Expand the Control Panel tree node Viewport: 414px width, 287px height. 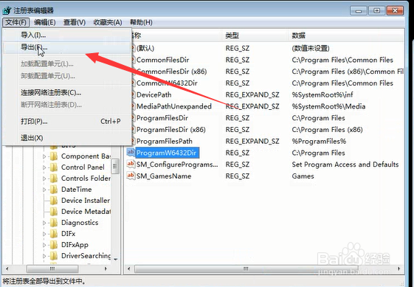44,167
